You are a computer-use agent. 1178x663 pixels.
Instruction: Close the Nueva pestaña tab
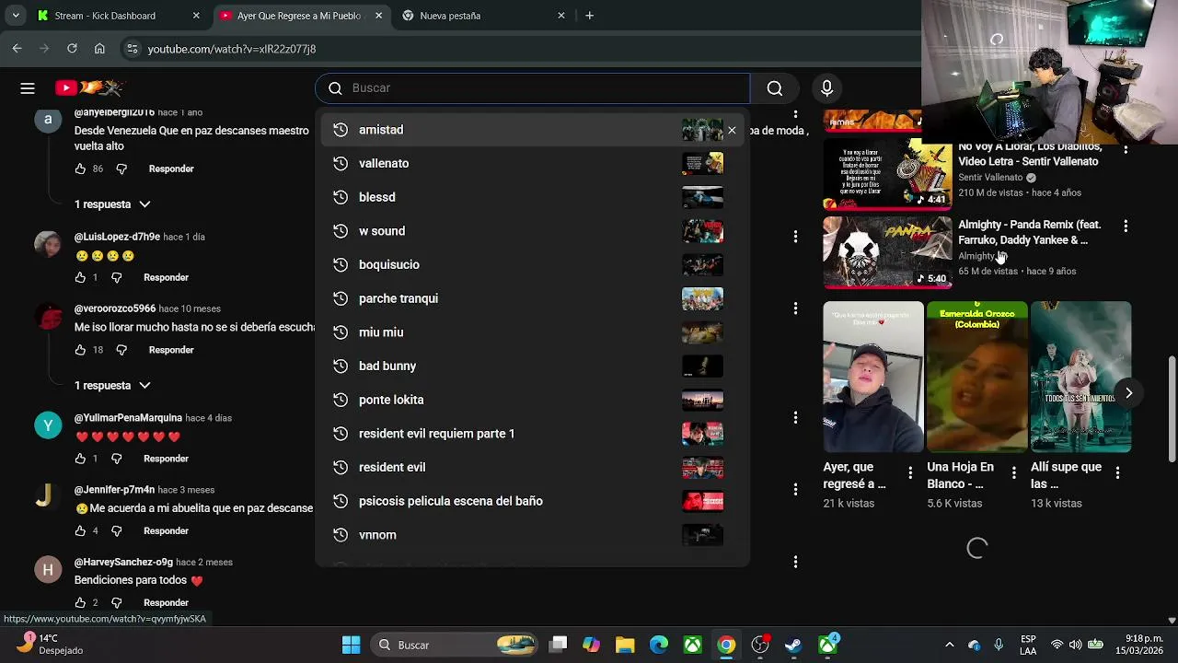pos(561,16)
